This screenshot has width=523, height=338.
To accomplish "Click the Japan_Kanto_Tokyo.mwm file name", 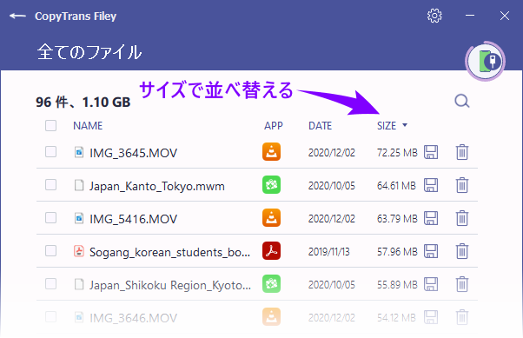I will pos(156,186).
